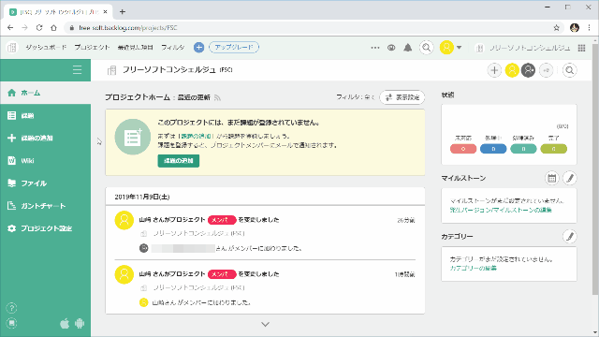
Task: Click the Apple app icon in sidebar
Action: tap(65, 324)
